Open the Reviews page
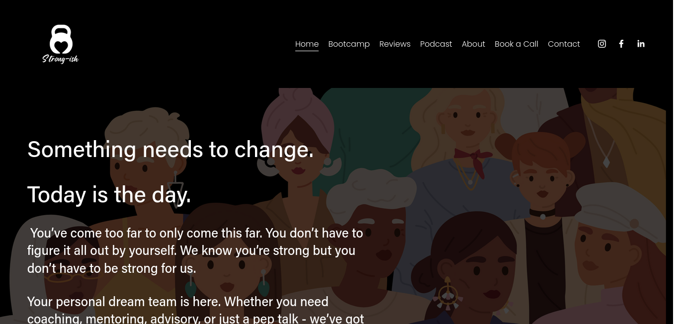 pyautogui.click(x=395, y=44)
